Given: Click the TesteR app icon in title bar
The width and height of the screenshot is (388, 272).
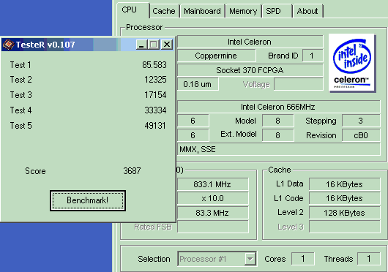Looking at the screenshot, I should tap(8, 45).
